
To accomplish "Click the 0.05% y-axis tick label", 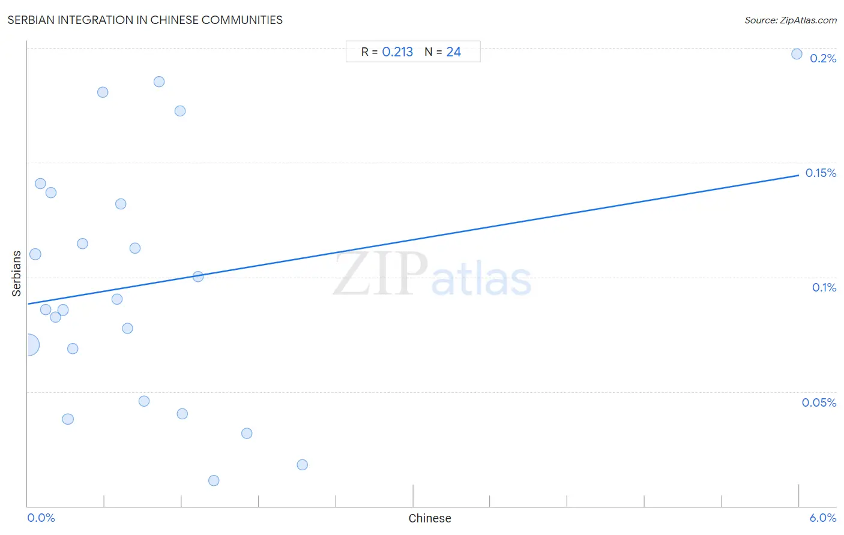I will [819, 402].
